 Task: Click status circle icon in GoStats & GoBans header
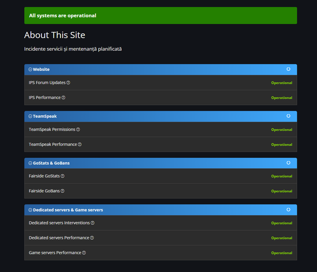coord(288,163)
